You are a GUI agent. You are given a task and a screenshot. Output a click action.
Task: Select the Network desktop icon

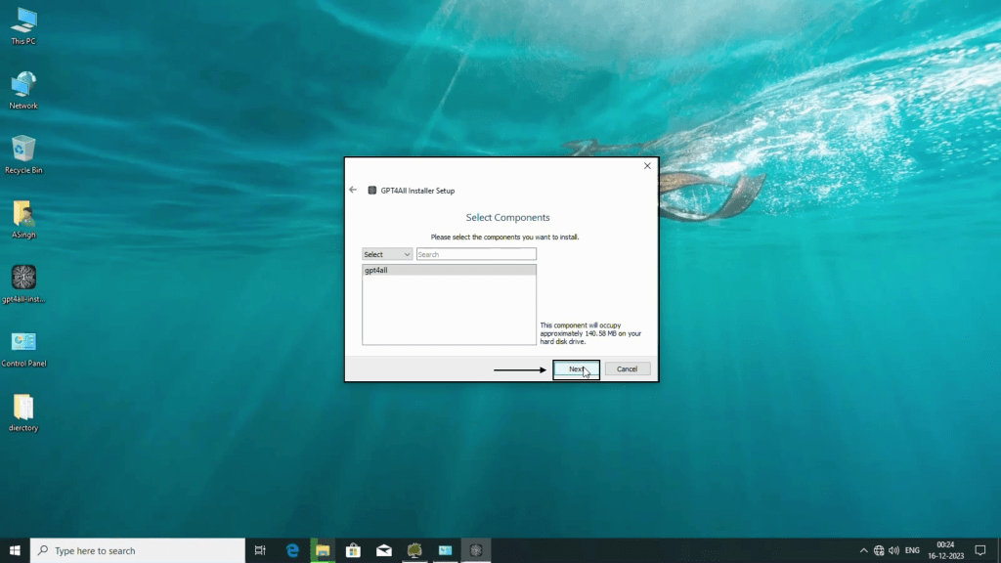[x=23, y=86]
